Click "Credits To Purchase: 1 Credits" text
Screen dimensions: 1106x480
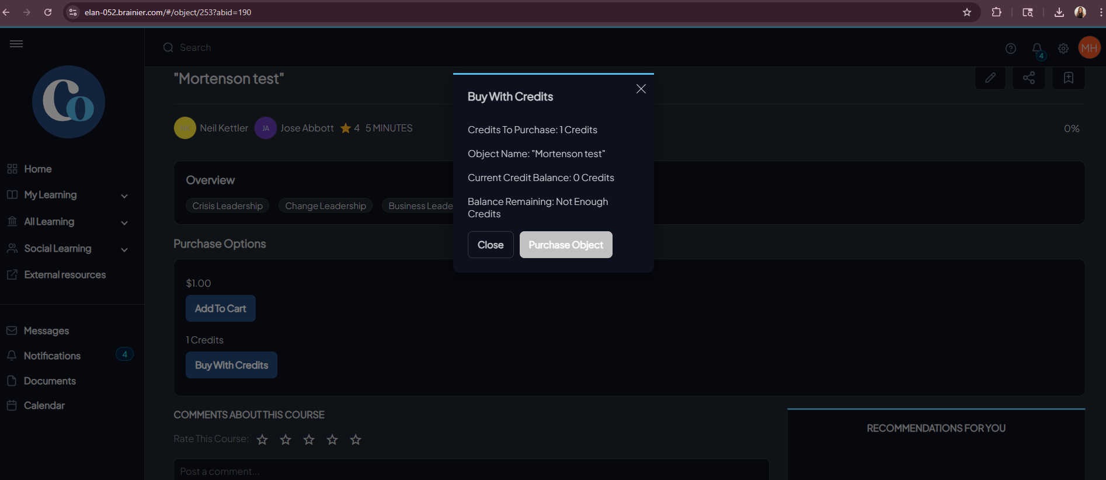click(533, 130)
